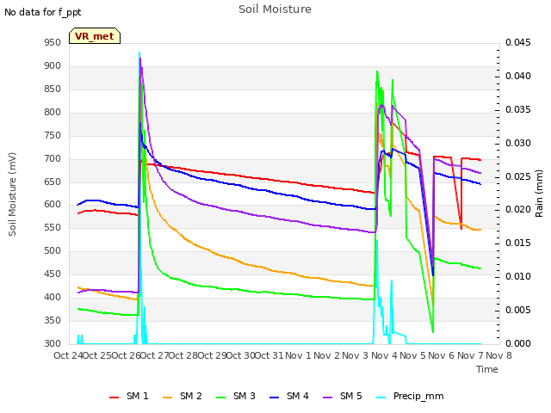Click the red SM 1 legend swatch
Viewport: 551px width, 413px height.
click(x=115, y=398)
